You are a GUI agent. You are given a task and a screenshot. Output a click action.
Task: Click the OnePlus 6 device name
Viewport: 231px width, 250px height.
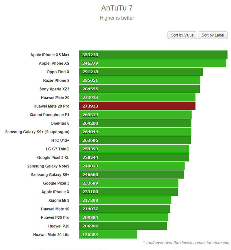tap(60, 123)
